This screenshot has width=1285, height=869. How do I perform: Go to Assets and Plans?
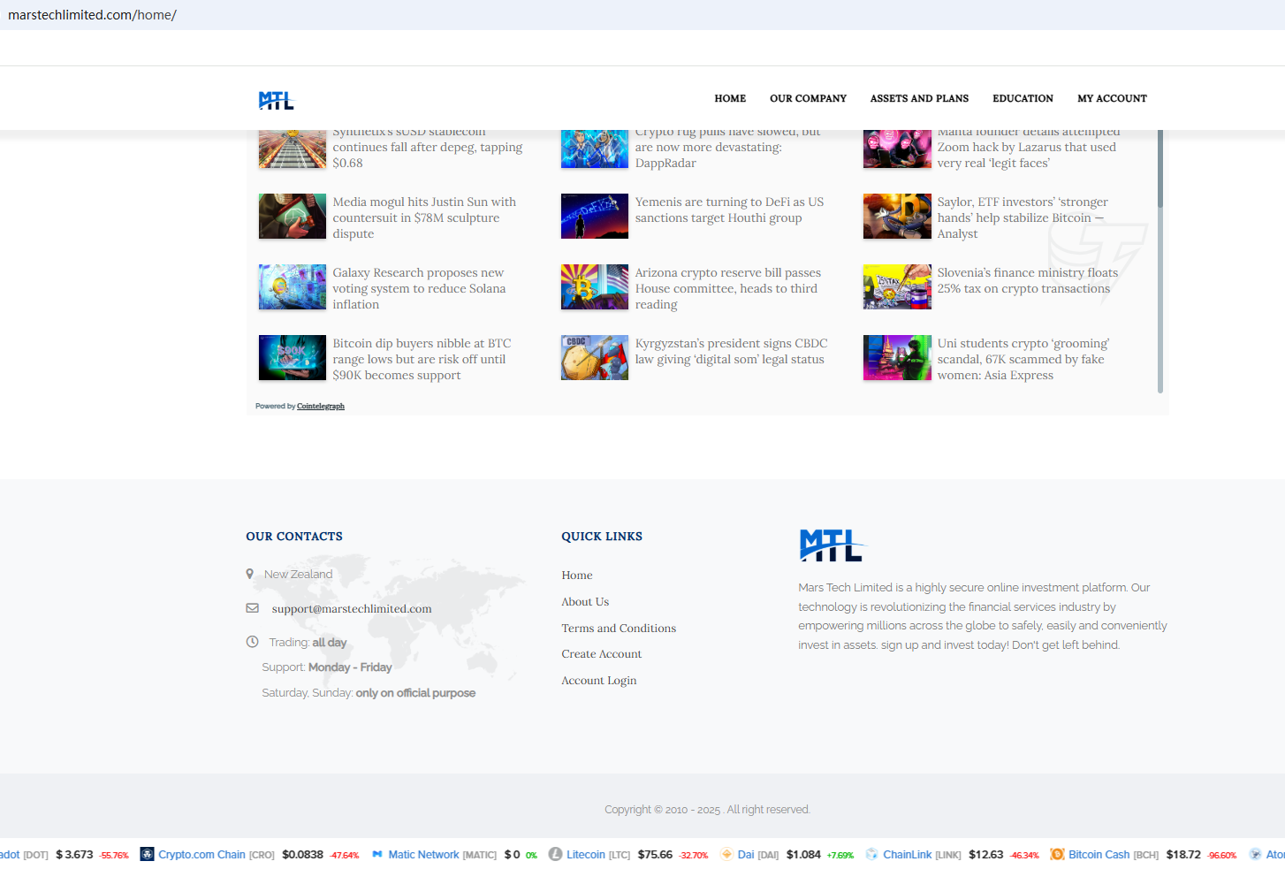919,98
